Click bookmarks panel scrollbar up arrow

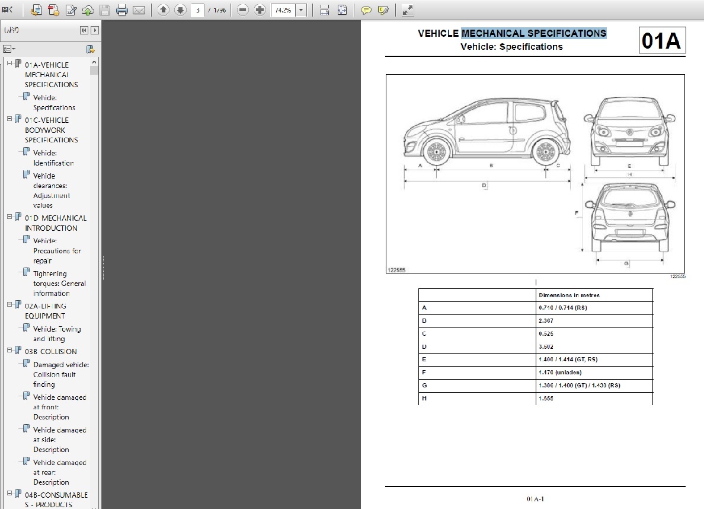pos(94,62)
